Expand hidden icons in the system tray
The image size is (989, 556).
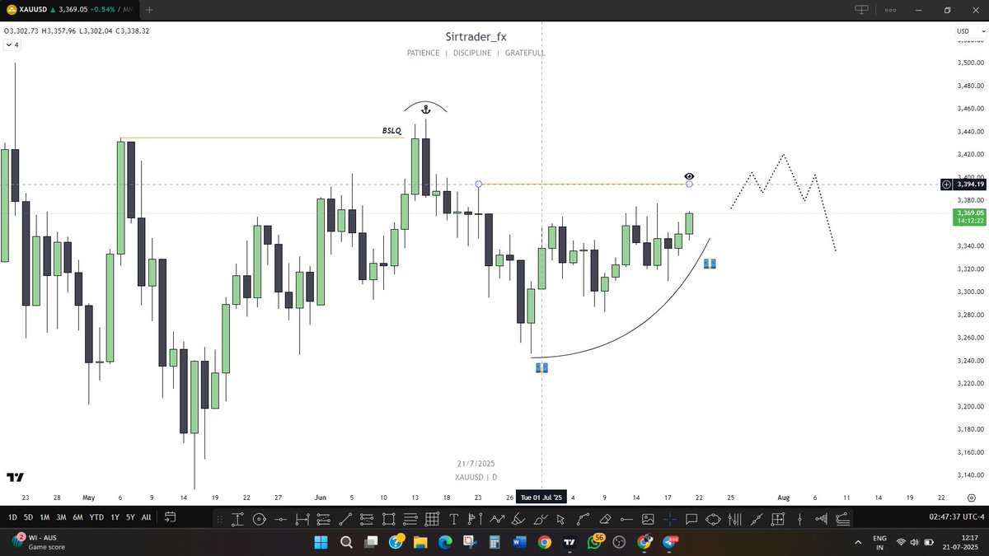858,543
